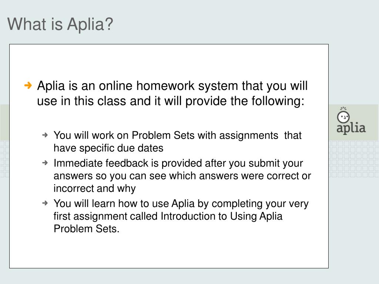379x284 pixels.
Task: Click the aplia logo face icon
Action: (x=343, y=117)
